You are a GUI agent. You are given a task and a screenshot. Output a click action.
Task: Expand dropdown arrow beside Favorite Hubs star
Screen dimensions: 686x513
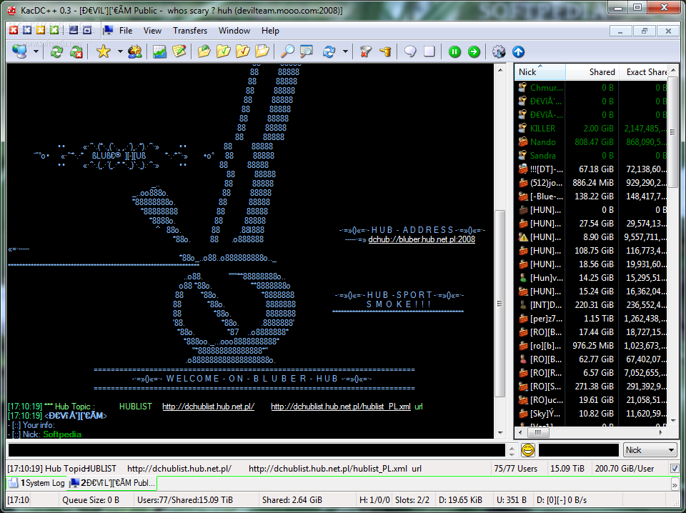[120, 51]
